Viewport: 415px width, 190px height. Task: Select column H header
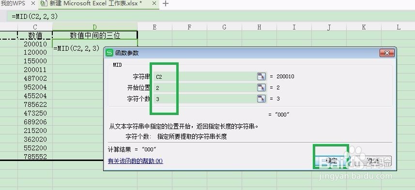coord(260,27)
